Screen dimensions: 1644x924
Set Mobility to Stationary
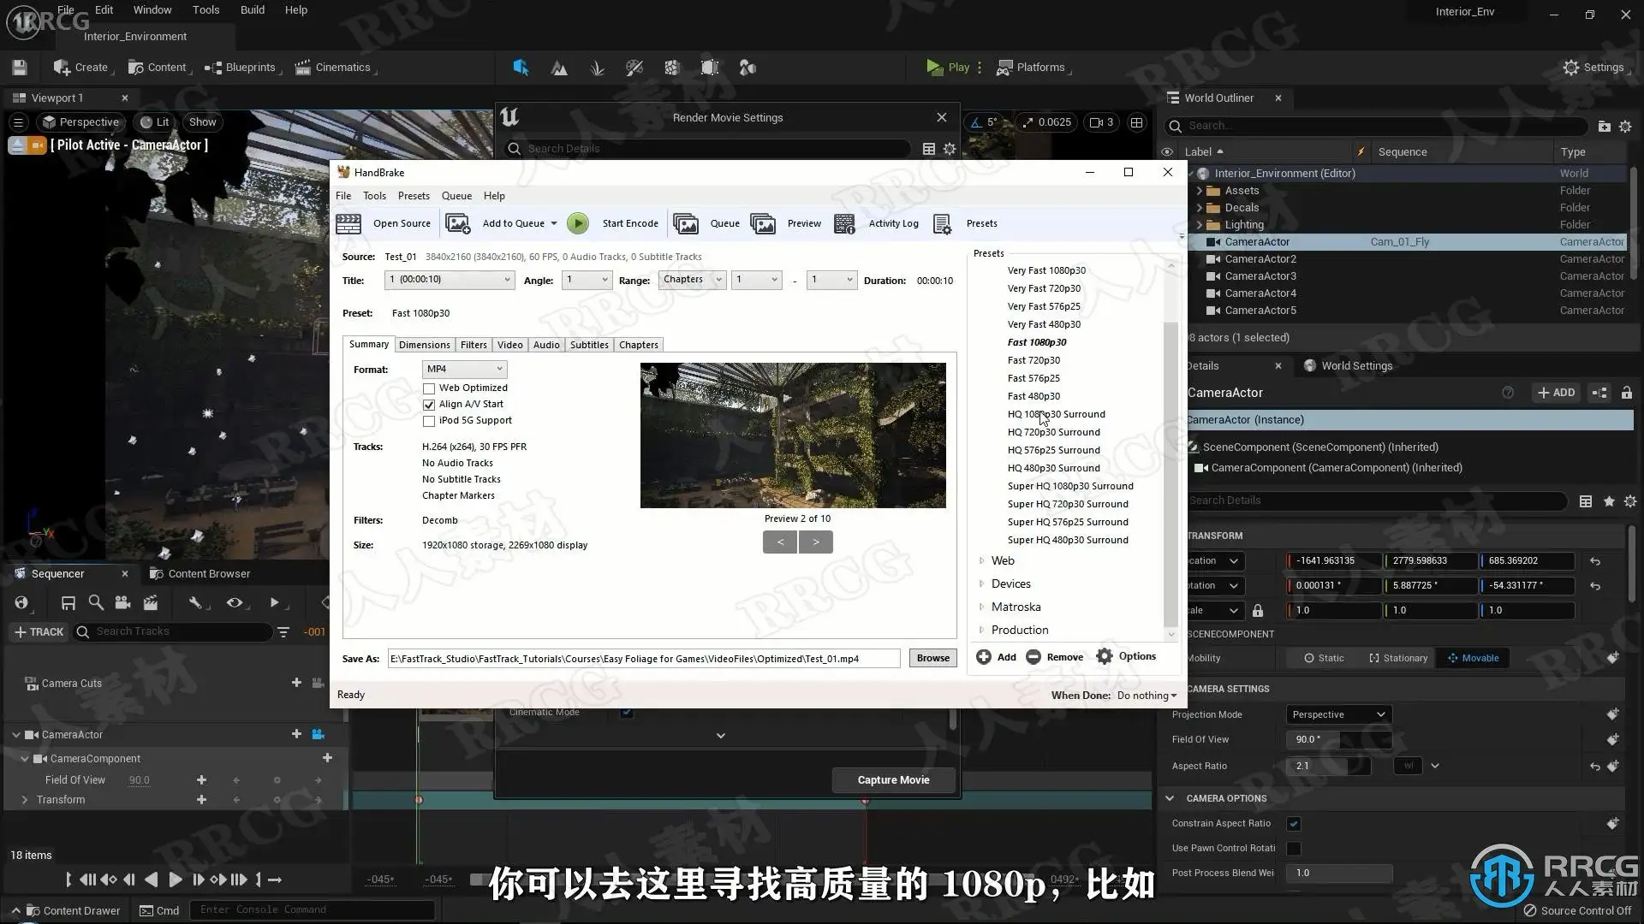pyautogui.click(x=1398, y=658)
